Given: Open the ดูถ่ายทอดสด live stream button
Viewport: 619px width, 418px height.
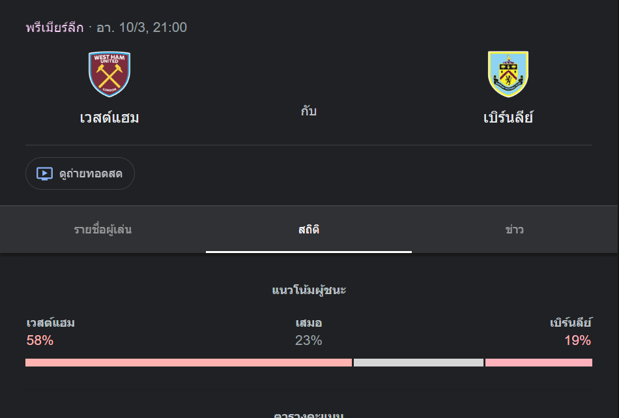Looking at the screenshot, I should [79, 173].
